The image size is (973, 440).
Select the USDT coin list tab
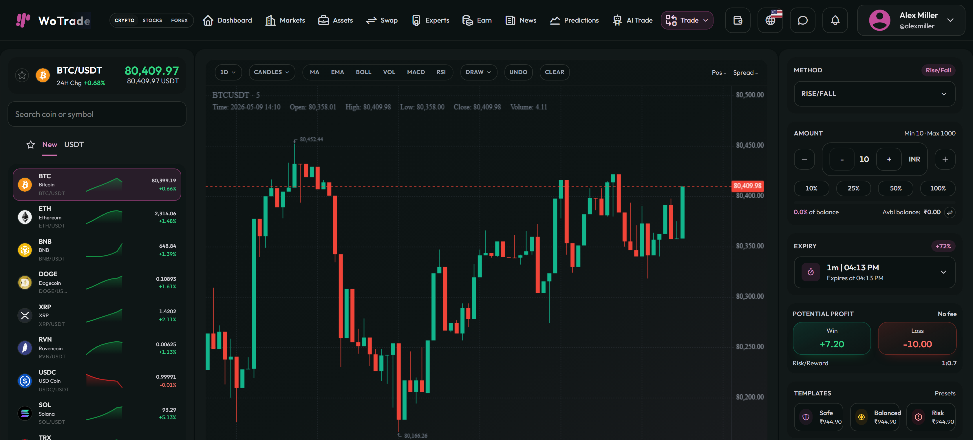click(74, 145)
